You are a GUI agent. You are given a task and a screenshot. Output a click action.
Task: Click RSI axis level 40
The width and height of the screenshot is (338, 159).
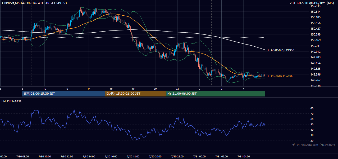312,130
